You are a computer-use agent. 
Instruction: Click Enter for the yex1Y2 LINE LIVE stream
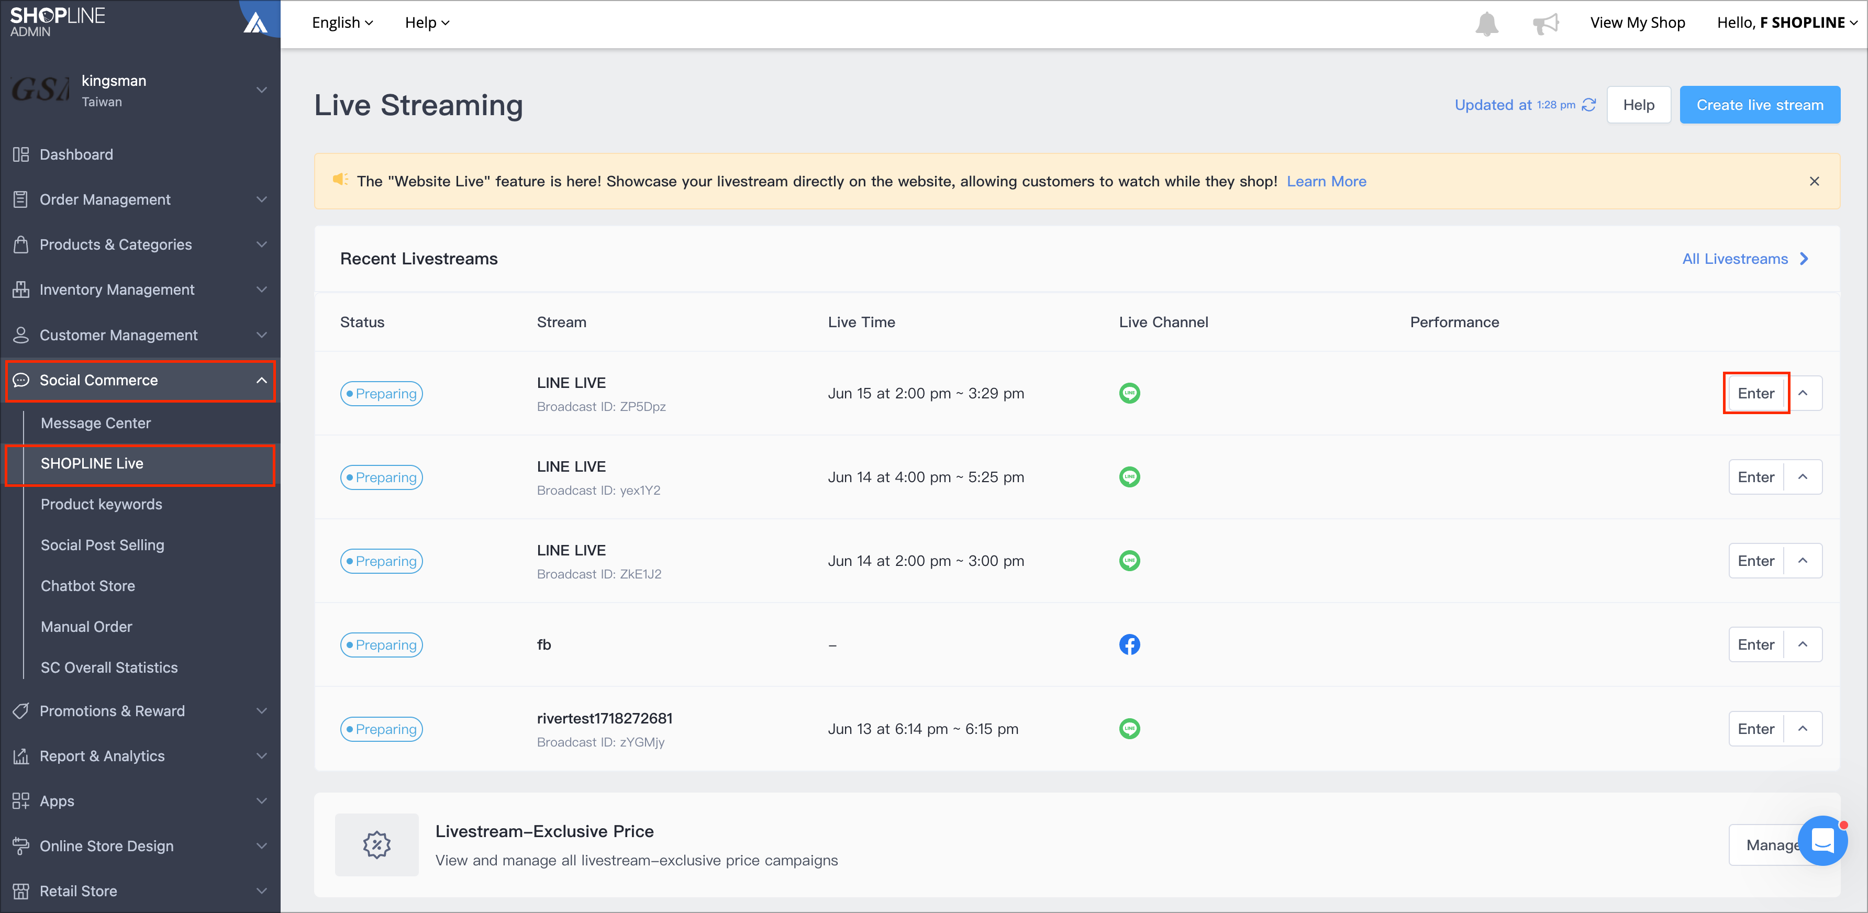coord(1755,477)
